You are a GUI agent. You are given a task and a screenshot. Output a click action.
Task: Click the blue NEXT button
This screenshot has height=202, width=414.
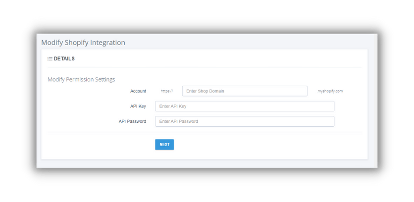164,145
